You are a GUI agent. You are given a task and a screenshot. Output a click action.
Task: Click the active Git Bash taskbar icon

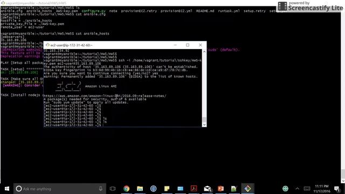click(x=248, y=189)
